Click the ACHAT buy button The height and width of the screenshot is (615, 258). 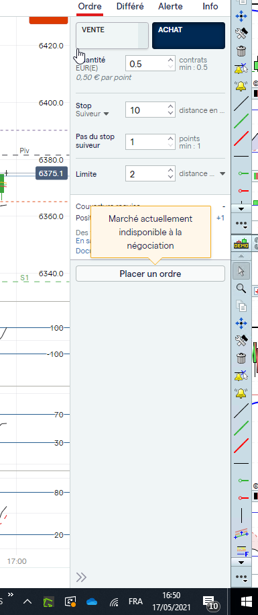[x=188, y=36]
